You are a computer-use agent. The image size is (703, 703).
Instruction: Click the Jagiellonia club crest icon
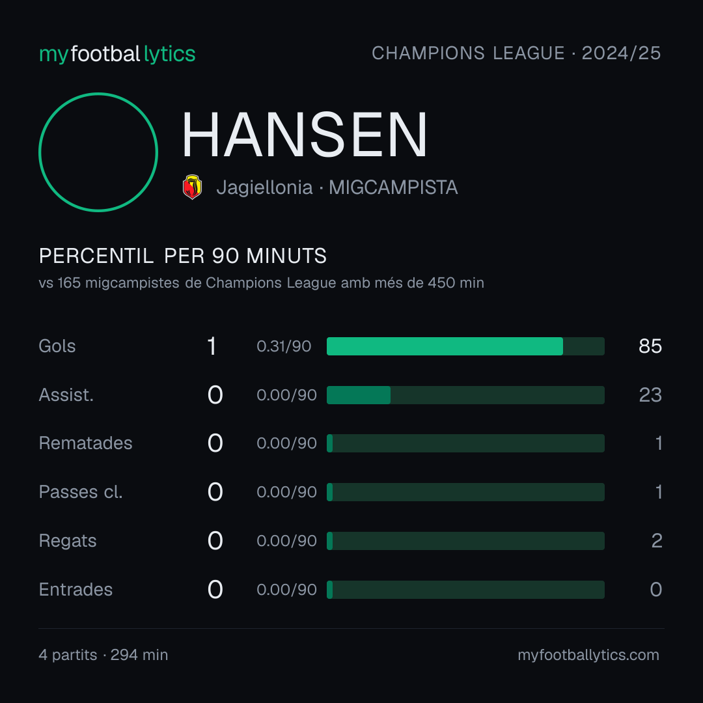[x=192, y=187]
